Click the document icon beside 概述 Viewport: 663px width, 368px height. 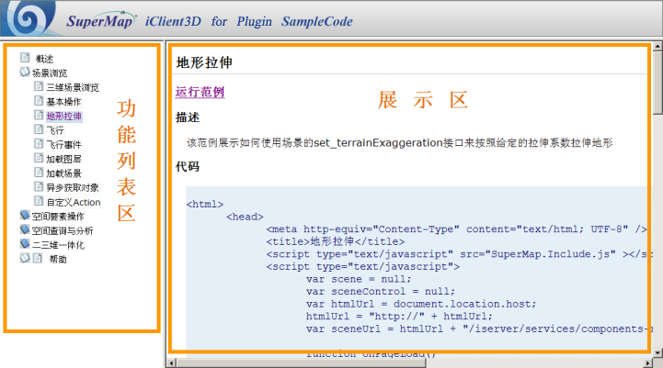point(24,58)
